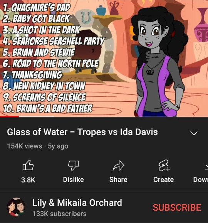Click 154K views · 5y ago text

pos(38,146)
